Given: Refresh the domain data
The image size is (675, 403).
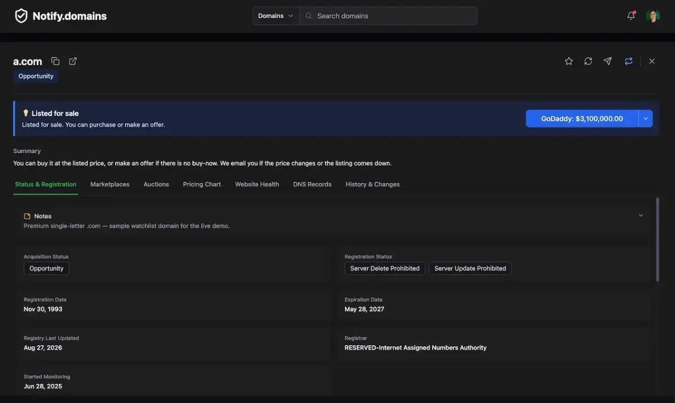Looking at the screenshot, I should click(588, 61).
